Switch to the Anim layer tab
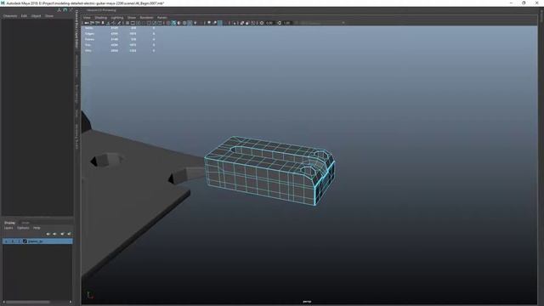Image resolution: width=544 pixels, height=306 pixels. pos(25,223)
